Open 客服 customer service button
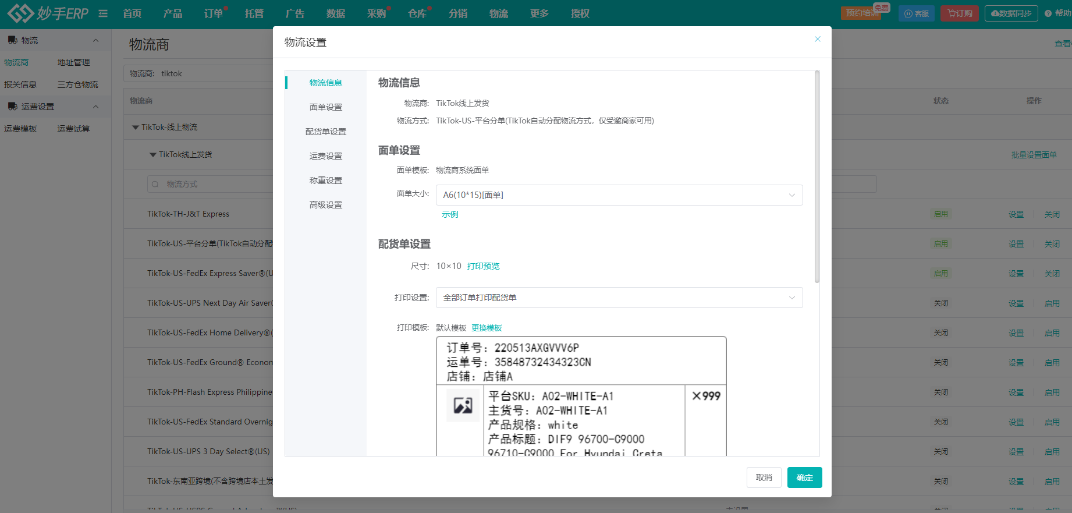1072x513 pixels. tap(917, 13)
